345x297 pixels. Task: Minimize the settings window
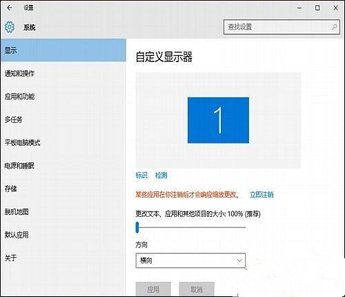click(299, 8)
